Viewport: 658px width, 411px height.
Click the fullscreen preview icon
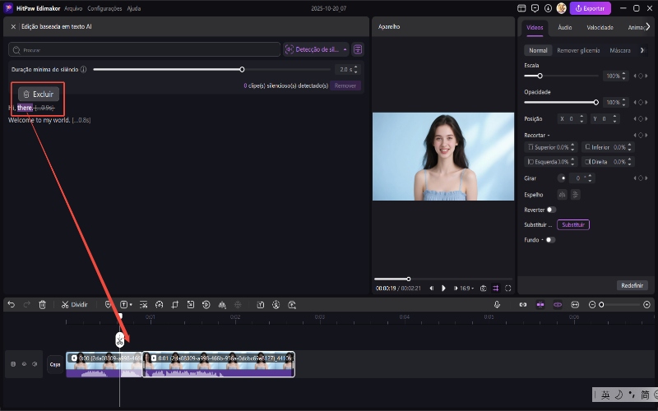coord(508,289)
